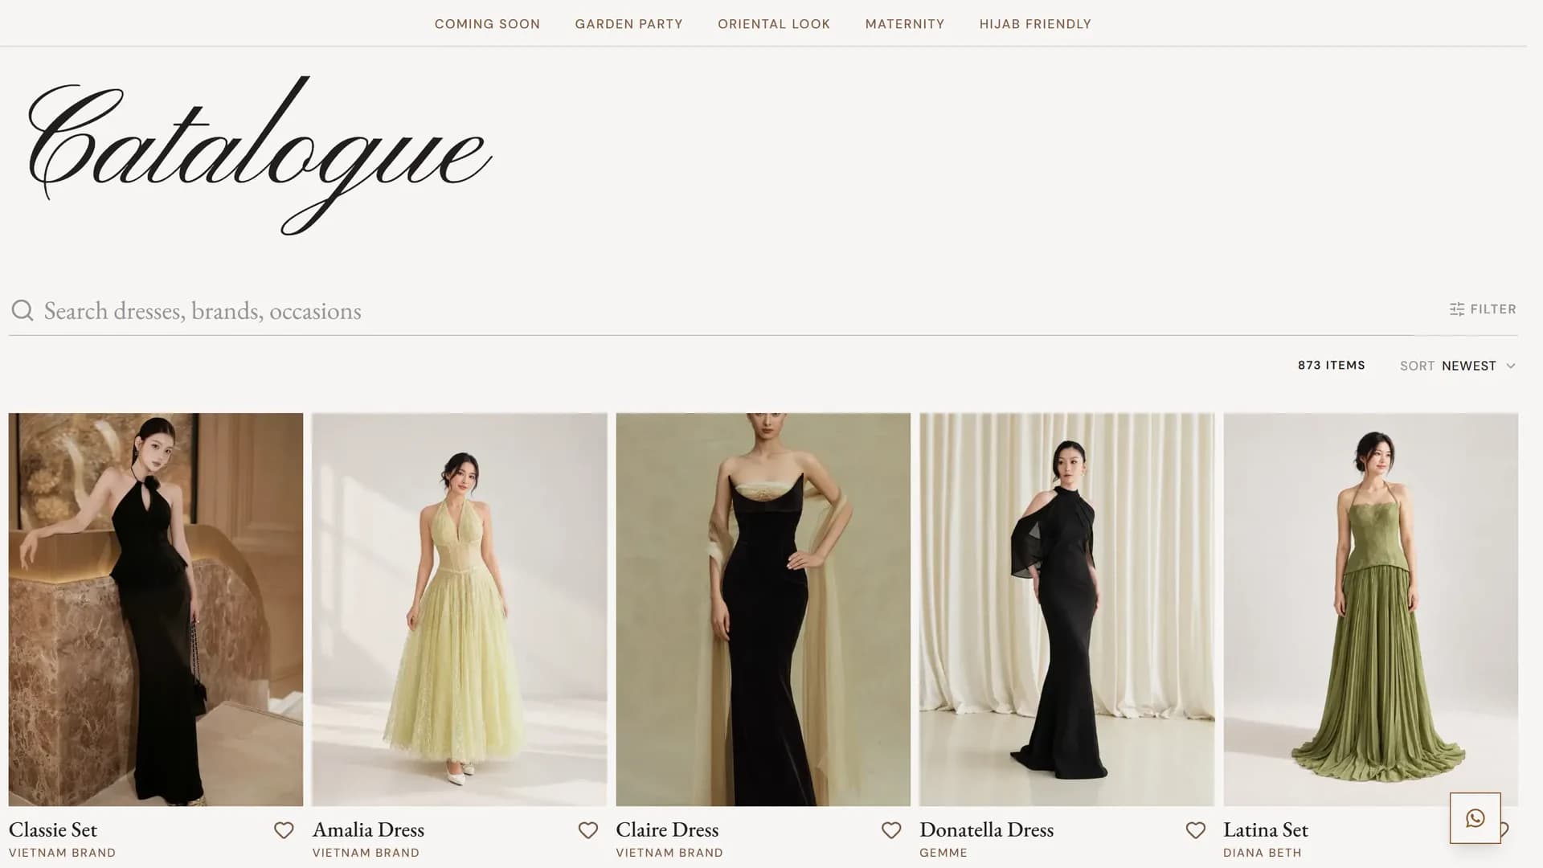This screenshot has height=868, width=1543.
Task: Open the Donatella Dress product image
Action: pos(1067,609)
